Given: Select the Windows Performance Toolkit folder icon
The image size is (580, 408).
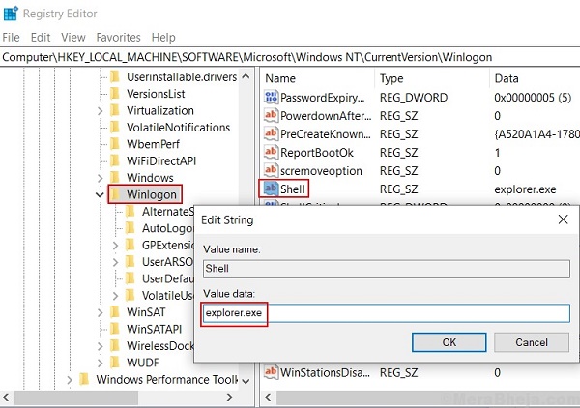Looking at the screenshot, I should click(84, 380).
